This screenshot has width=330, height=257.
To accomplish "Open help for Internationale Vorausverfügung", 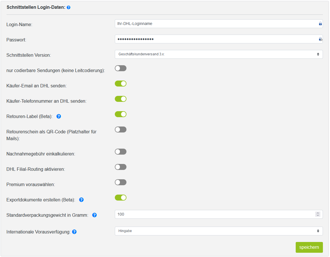I will [74, 232].
